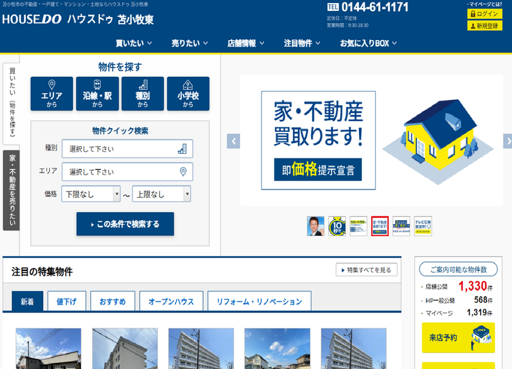This screenshot has height=369, width=512.
Task: Click the 特集すべてを見る link
Action: tap(367, 270)
